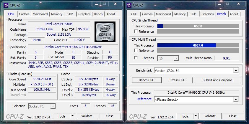Viewport: 249px width, 124px height.
Task: Enable the Single Thread Reference checkbox
Action: point(136,31)
